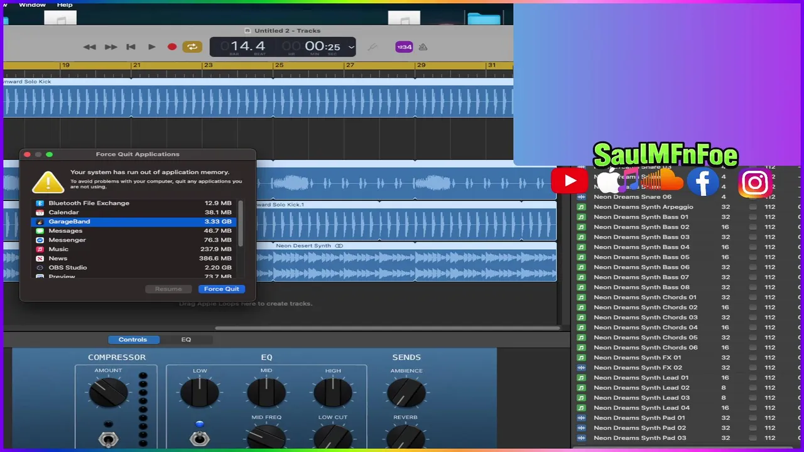Viewport: 804px width, 452px height.
Task: Open the LCD display mode chevron
Action: [351, 47]
